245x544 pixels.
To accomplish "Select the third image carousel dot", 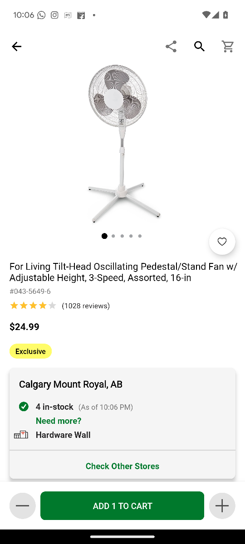I will point(122,236).
